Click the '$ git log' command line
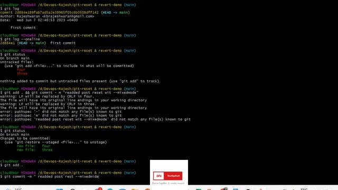This screenshot has height=190, width=338. pyautogui.click(x=10, y=8)
